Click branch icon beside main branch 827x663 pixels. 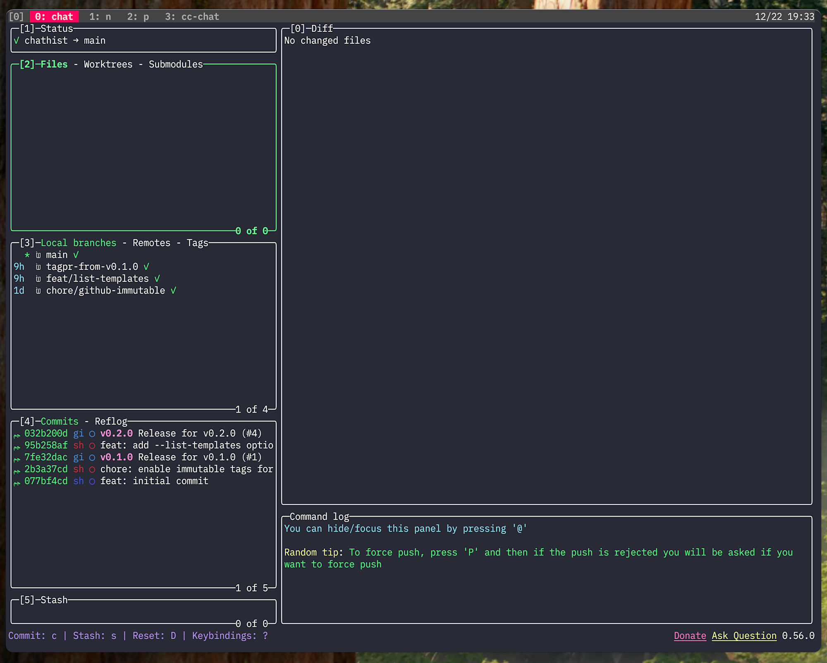pyautogui.click(x=38, y=255)
